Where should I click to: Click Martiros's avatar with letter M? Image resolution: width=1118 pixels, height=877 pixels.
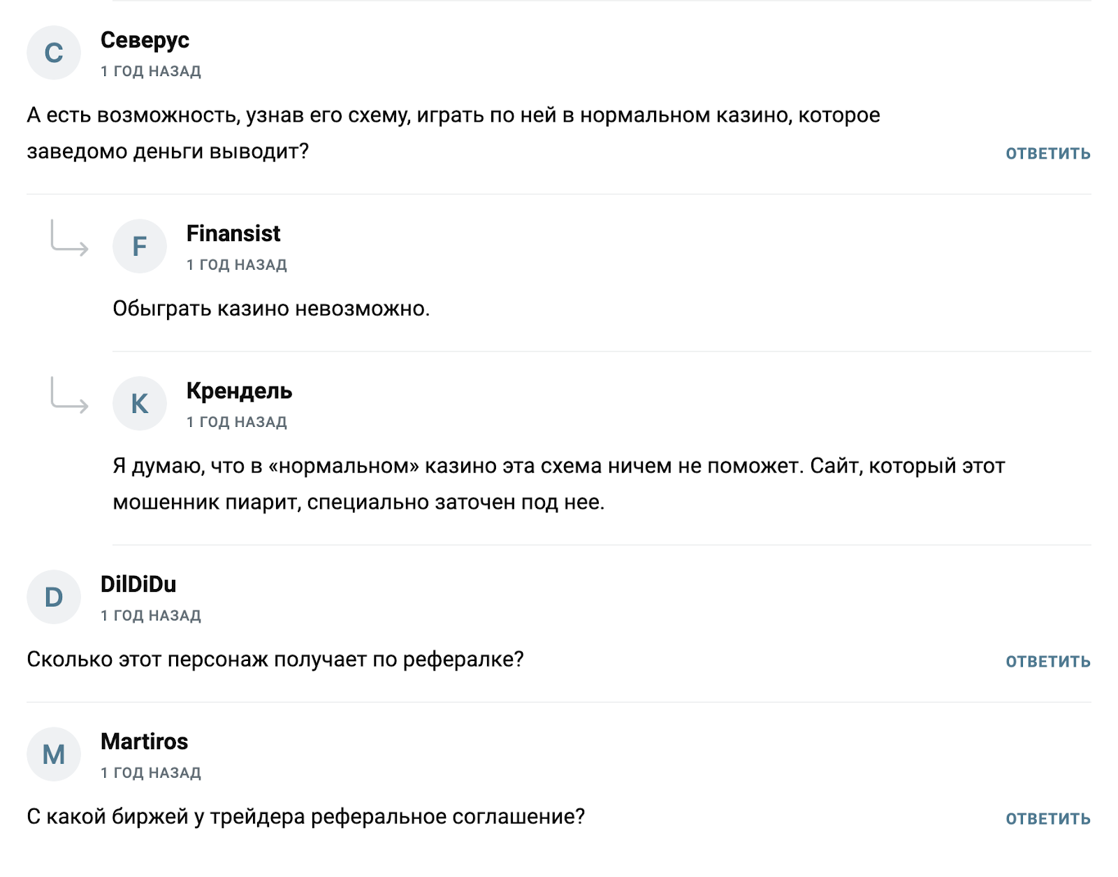[x=53, y=754]
